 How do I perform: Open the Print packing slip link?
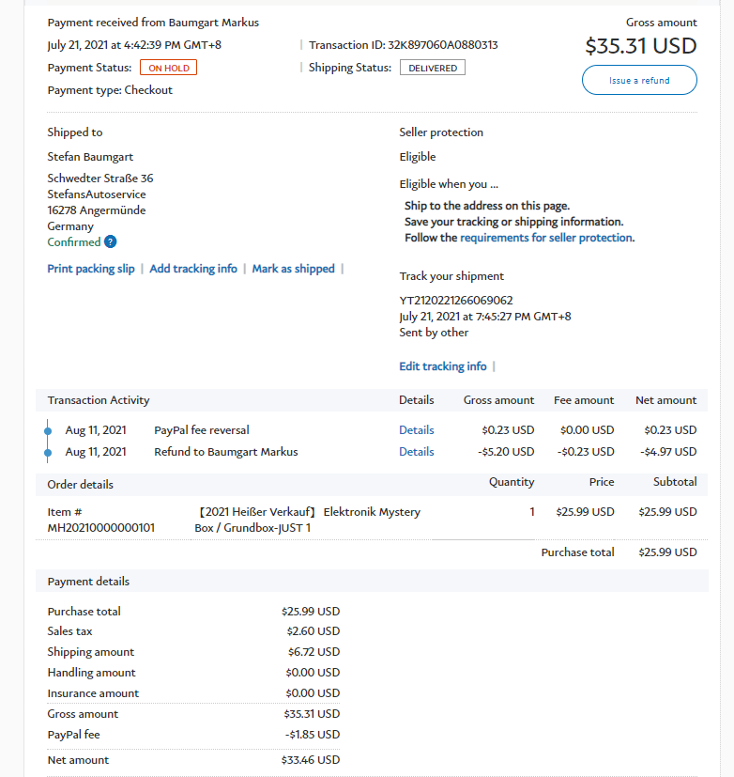click(x=91, y=269)
